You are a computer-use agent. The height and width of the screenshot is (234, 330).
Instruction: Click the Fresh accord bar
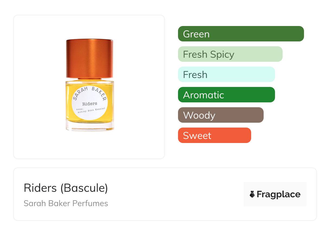(x=227, y=74)
